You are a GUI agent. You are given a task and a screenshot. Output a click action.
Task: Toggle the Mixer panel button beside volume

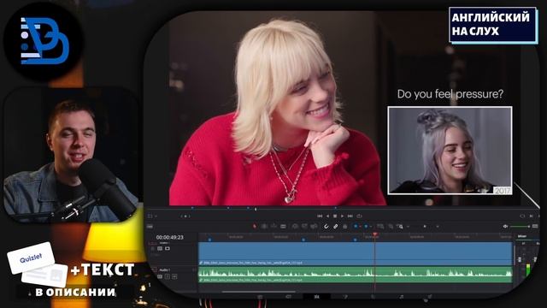[535, 226]
